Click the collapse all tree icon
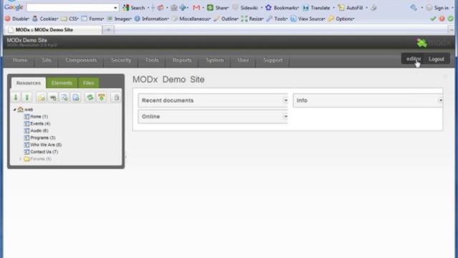Image resolution: width=458 pixels, height=258 pixels. 27,97
